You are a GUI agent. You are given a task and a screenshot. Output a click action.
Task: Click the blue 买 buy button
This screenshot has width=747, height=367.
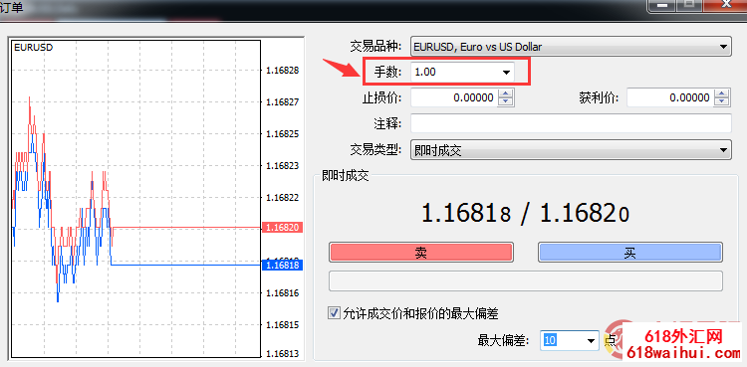pyautogui.click(x=629, y=253)
